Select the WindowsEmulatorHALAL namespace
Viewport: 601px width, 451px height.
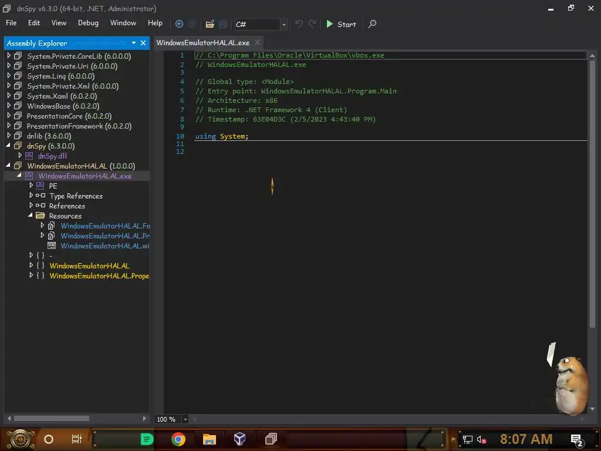tap(89, 266)
